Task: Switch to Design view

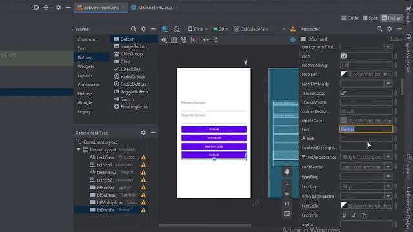Action: click(392, 18)
